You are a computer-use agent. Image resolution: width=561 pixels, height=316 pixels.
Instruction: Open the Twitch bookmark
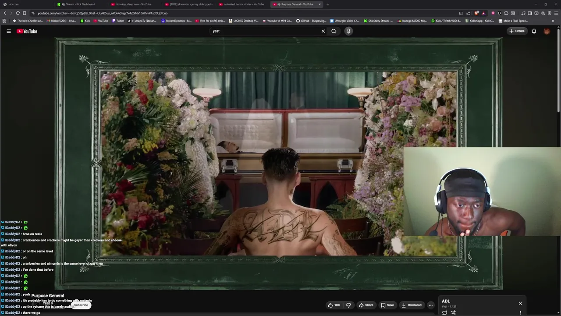(x=118, y=21)
